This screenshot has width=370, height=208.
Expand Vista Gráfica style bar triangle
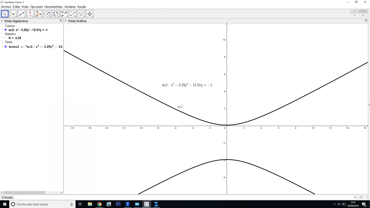coord(66,21)
